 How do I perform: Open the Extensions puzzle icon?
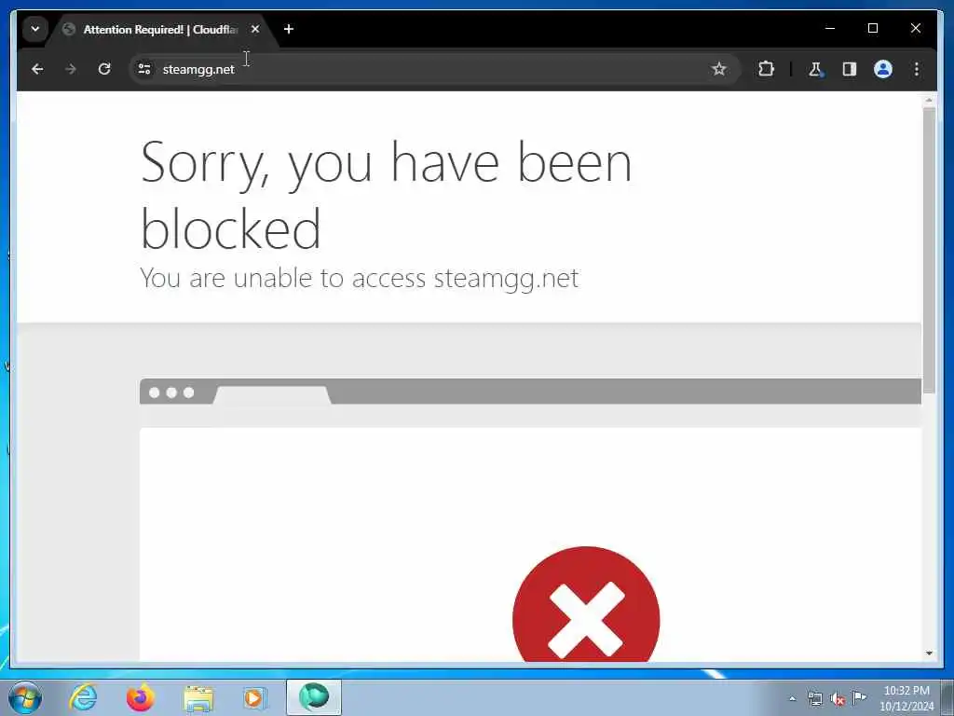pos(766,69)
